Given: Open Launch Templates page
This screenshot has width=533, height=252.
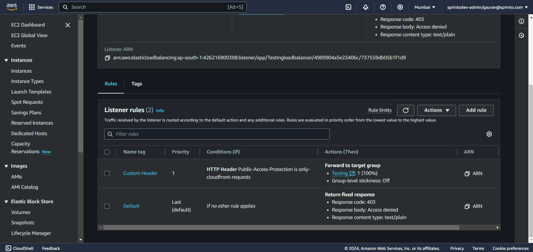Looking at the screenshot, I should pos(31,92).
